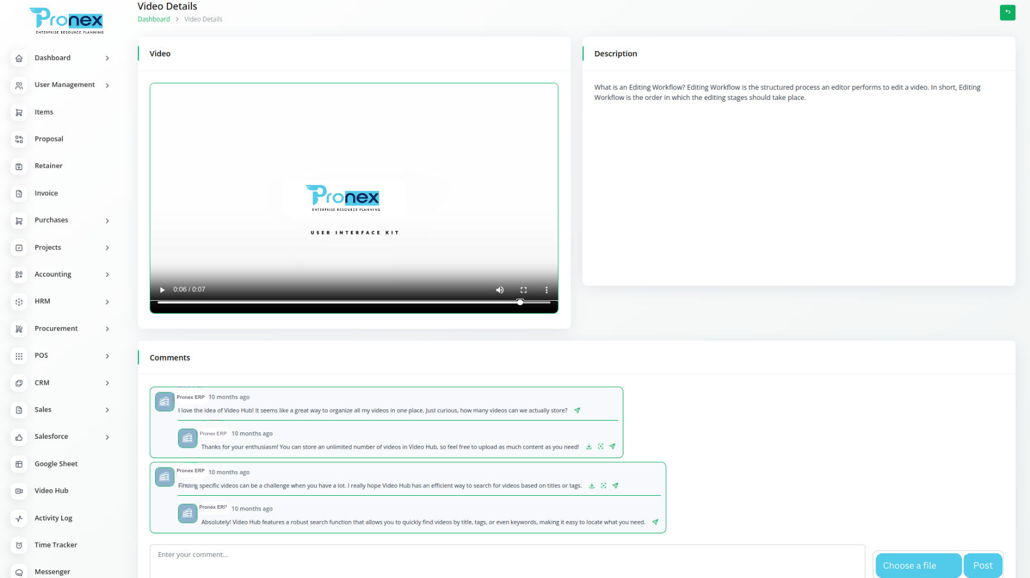This screenshot has width=1030, height=578.
Task: Click the HRM sidebar icon
Action: 19,301
